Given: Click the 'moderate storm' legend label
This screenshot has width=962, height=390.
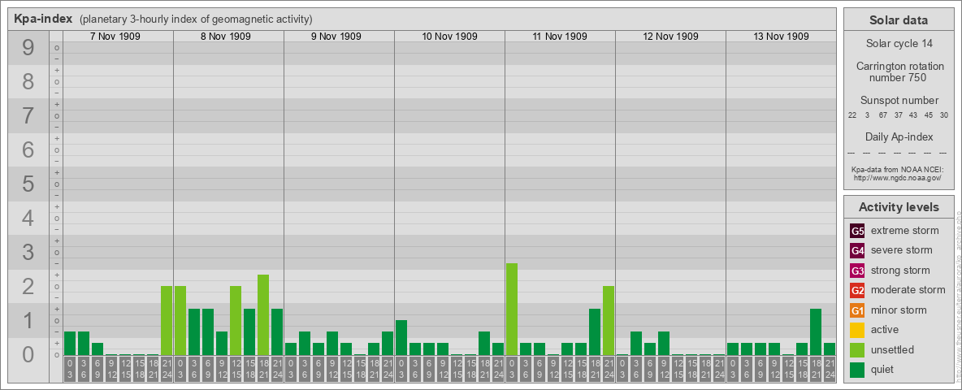Looking at the screenshot, I should pyautogui.click(x=908, y=290).
